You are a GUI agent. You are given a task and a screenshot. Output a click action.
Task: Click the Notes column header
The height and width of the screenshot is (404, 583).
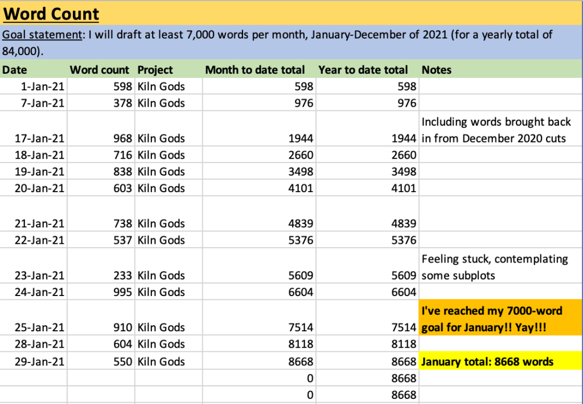[501, 70]
